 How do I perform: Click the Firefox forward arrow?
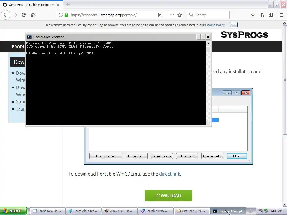[15, 15]
